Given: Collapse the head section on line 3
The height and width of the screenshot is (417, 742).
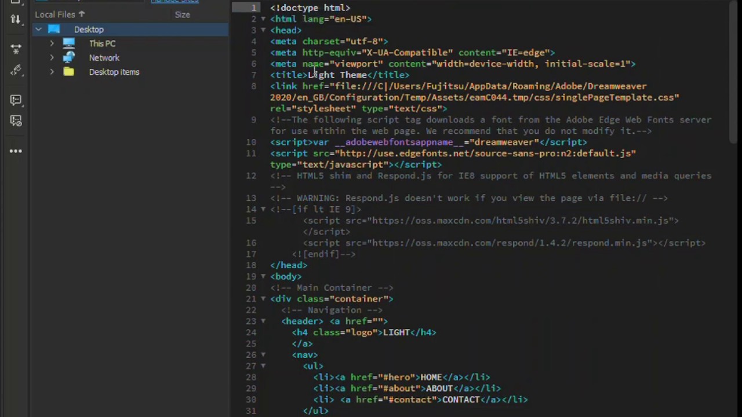Looking at the screenshot, I should click(263, 30).
